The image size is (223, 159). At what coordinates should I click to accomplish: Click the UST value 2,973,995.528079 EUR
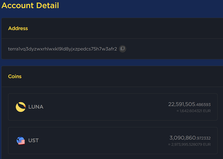(x=187, y=144)
